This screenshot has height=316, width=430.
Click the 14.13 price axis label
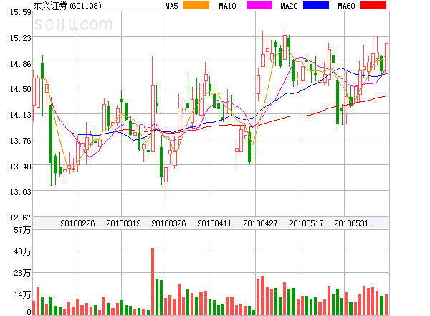[x=21, y=115]
